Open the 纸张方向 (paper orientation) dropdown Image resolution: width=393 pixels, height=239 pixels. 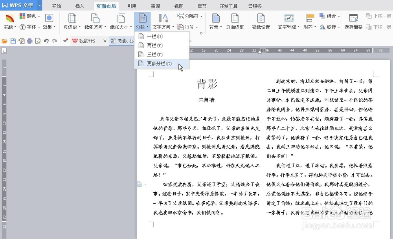pos(96,22)
